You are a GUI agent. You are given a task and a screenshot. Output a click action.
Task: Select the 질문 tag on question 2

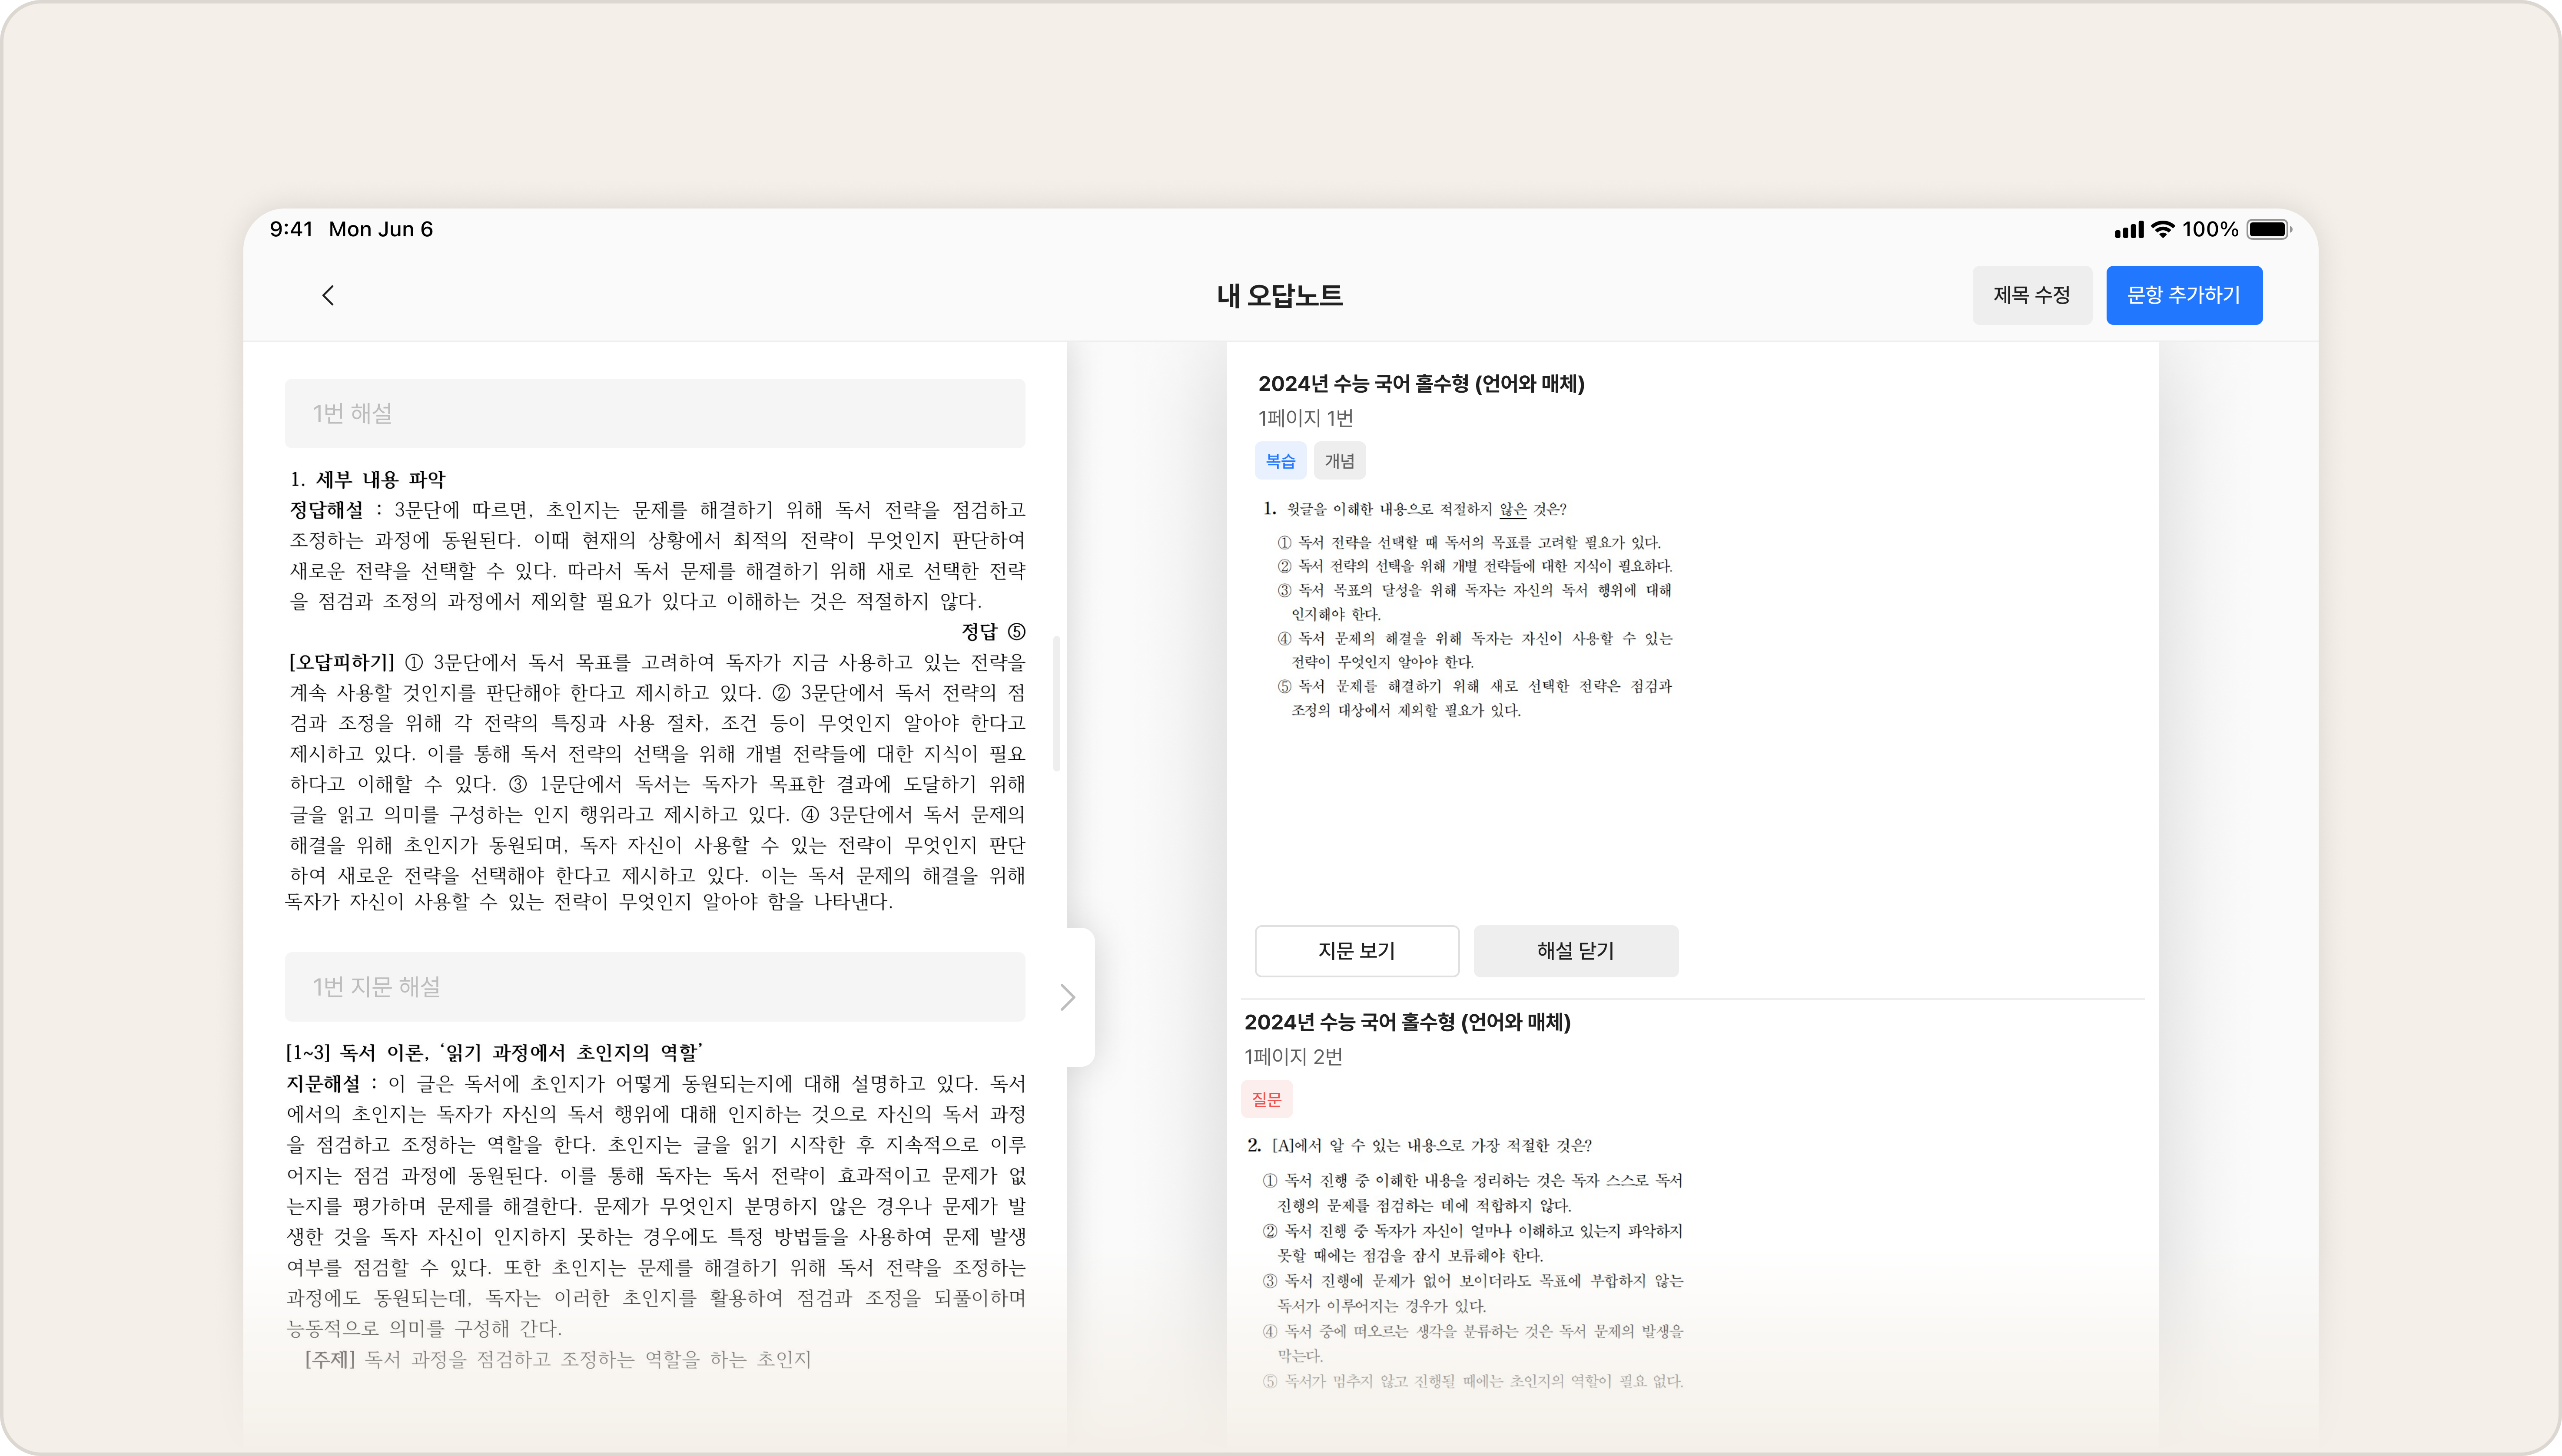[x=1267, y=1099]
